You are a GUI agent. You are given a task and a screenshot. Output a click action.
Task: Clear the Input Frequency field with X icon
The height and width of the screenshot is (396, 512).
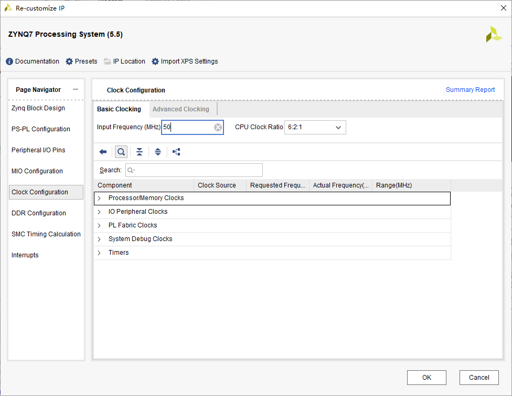[x=218, y=127]
